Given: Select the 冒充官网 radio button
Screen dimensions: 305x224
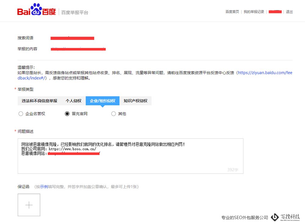Looking at the screenshot, I should (x=66, y=114).
